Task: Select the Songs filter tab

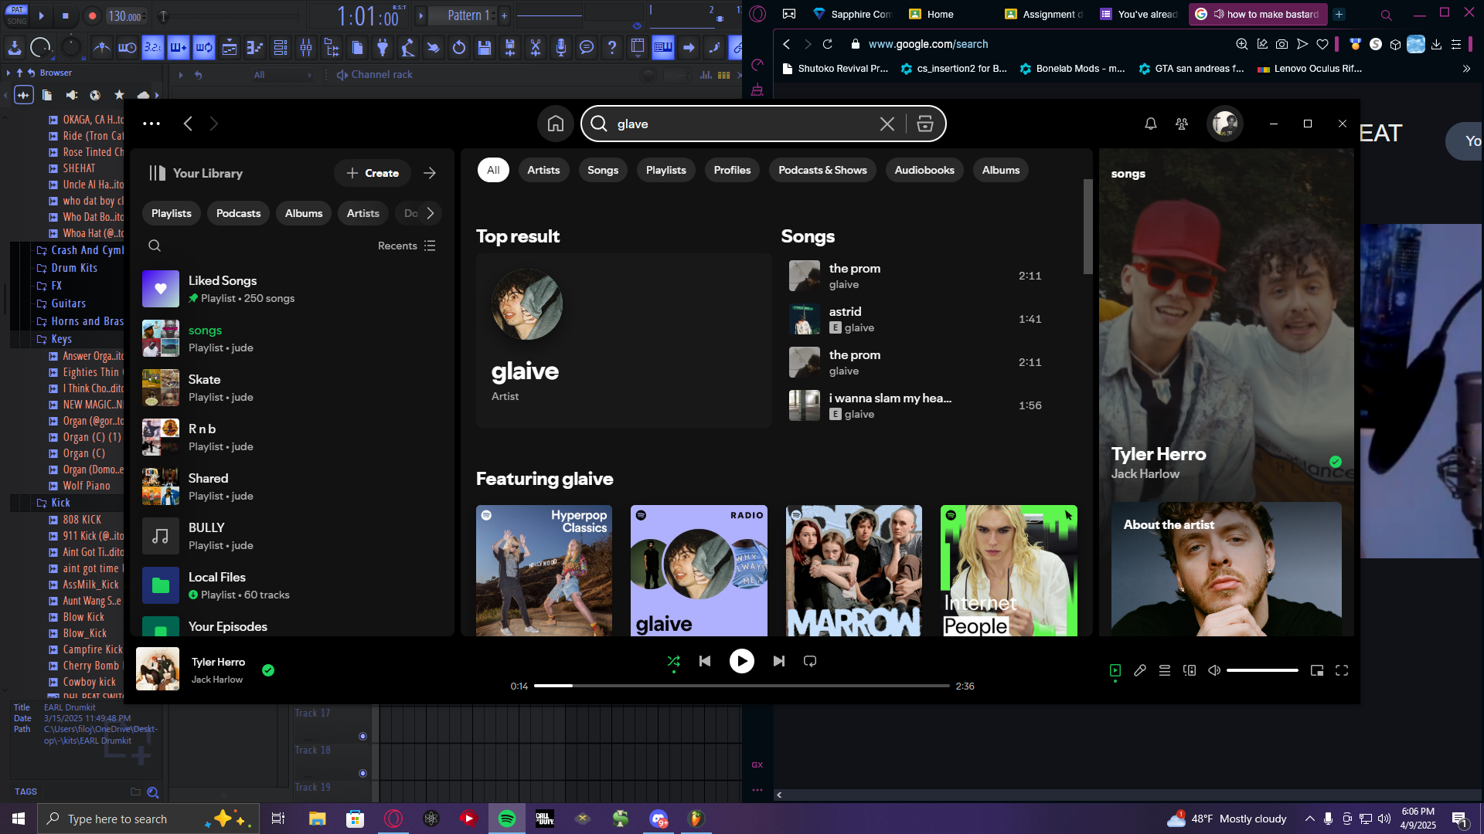Action: tap(603, 170)
